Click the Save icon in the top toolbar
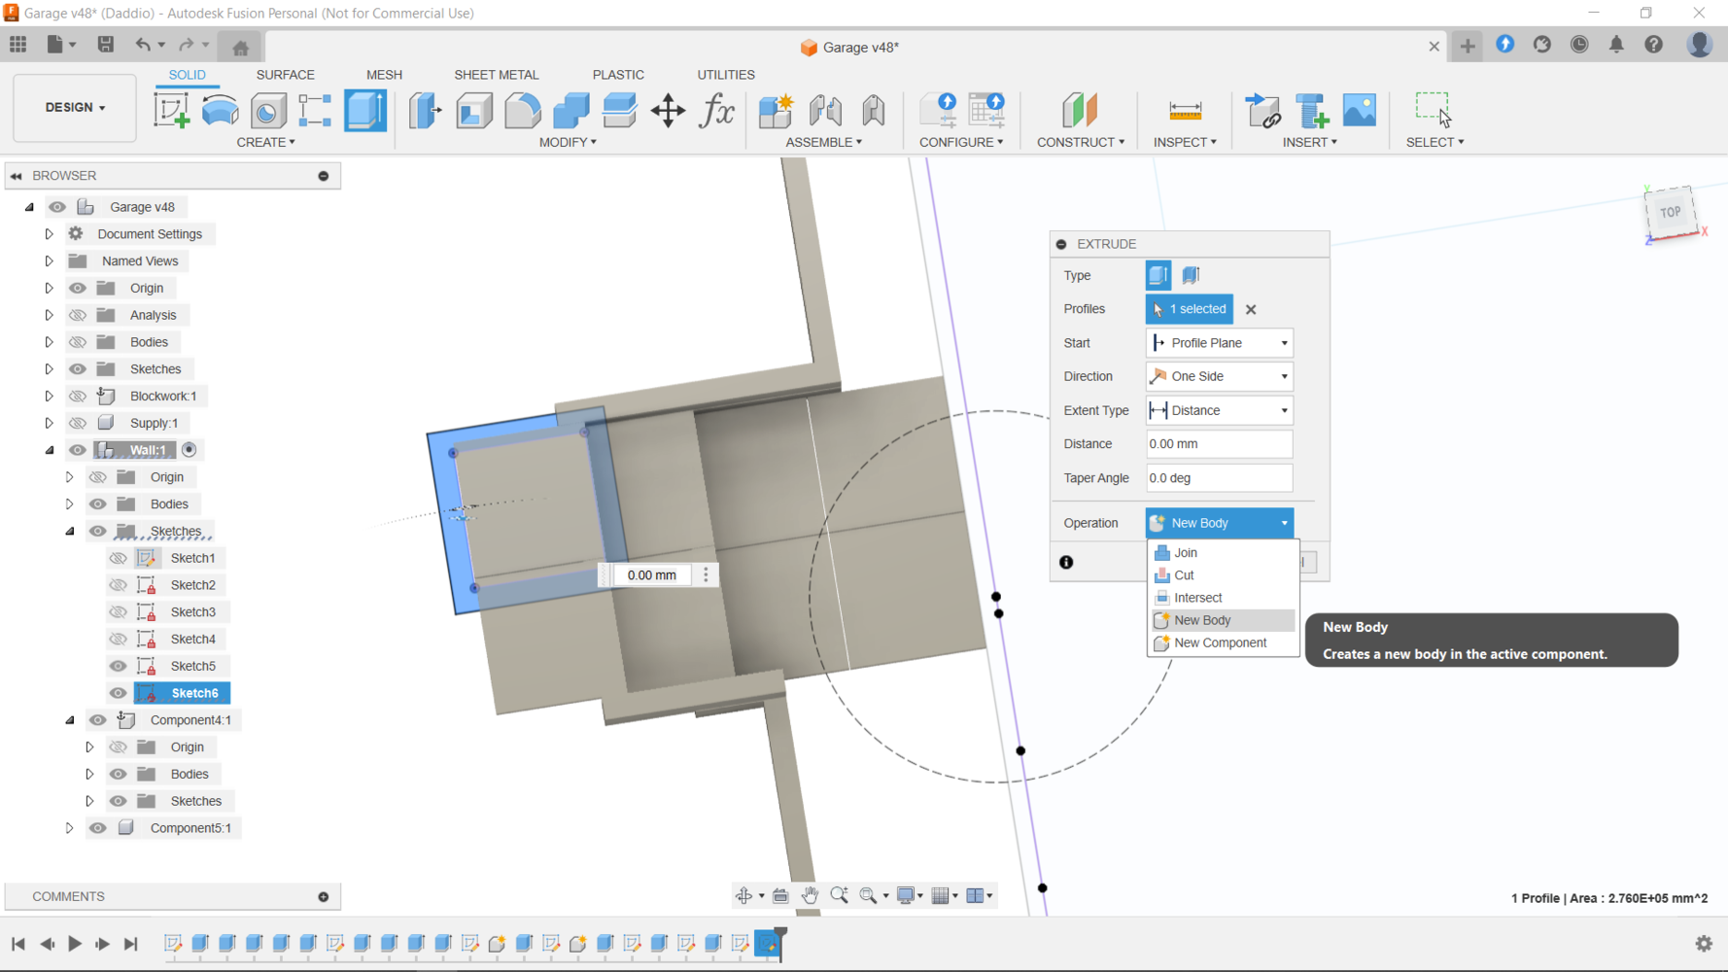The width and height of the screenshot is (1728, 972). [x=105, y=45]
